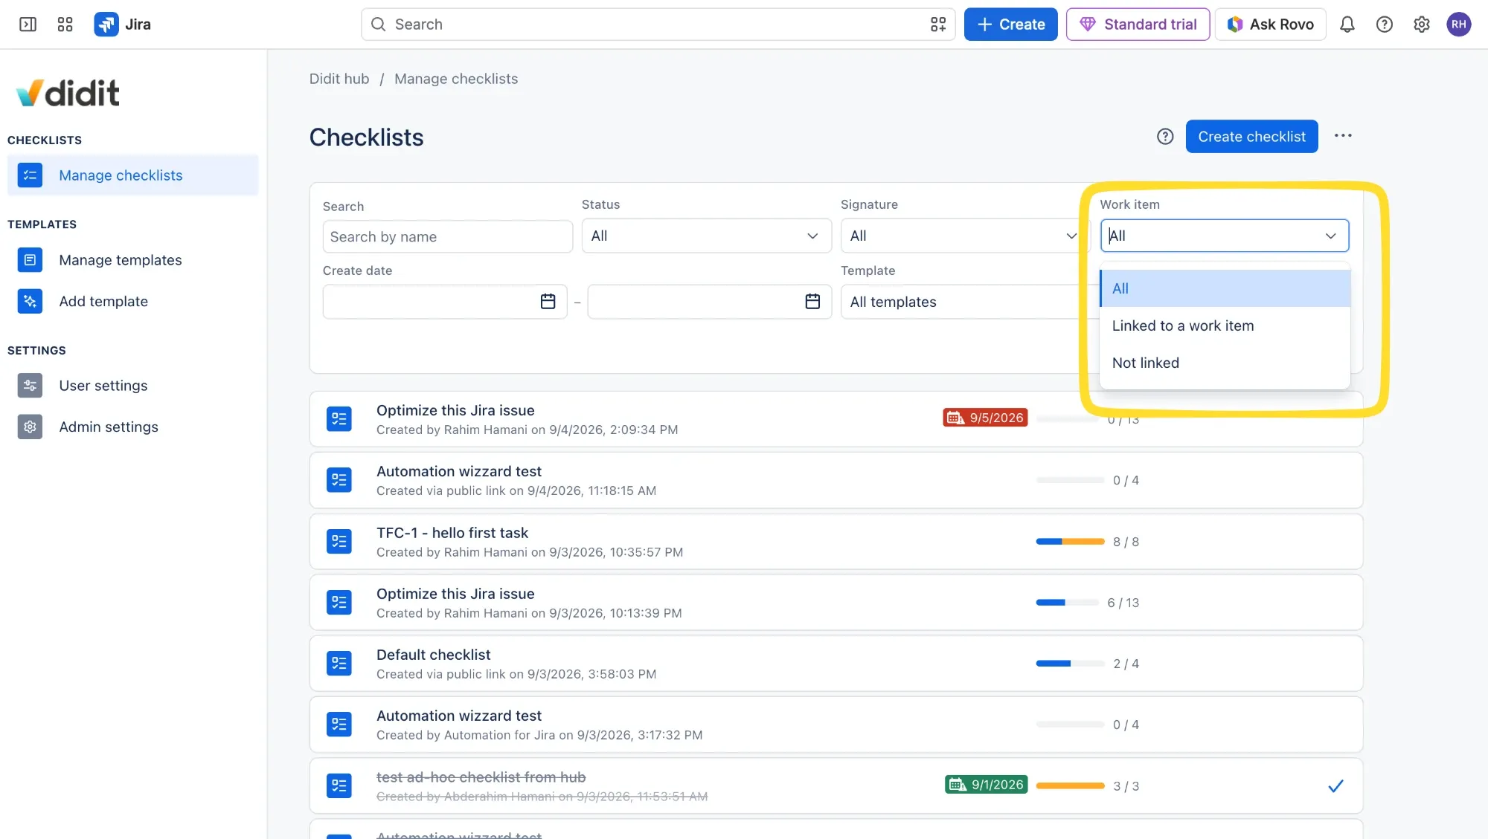Click the Add template sparkle icon
1488x839 pixels.
point(30,301)
